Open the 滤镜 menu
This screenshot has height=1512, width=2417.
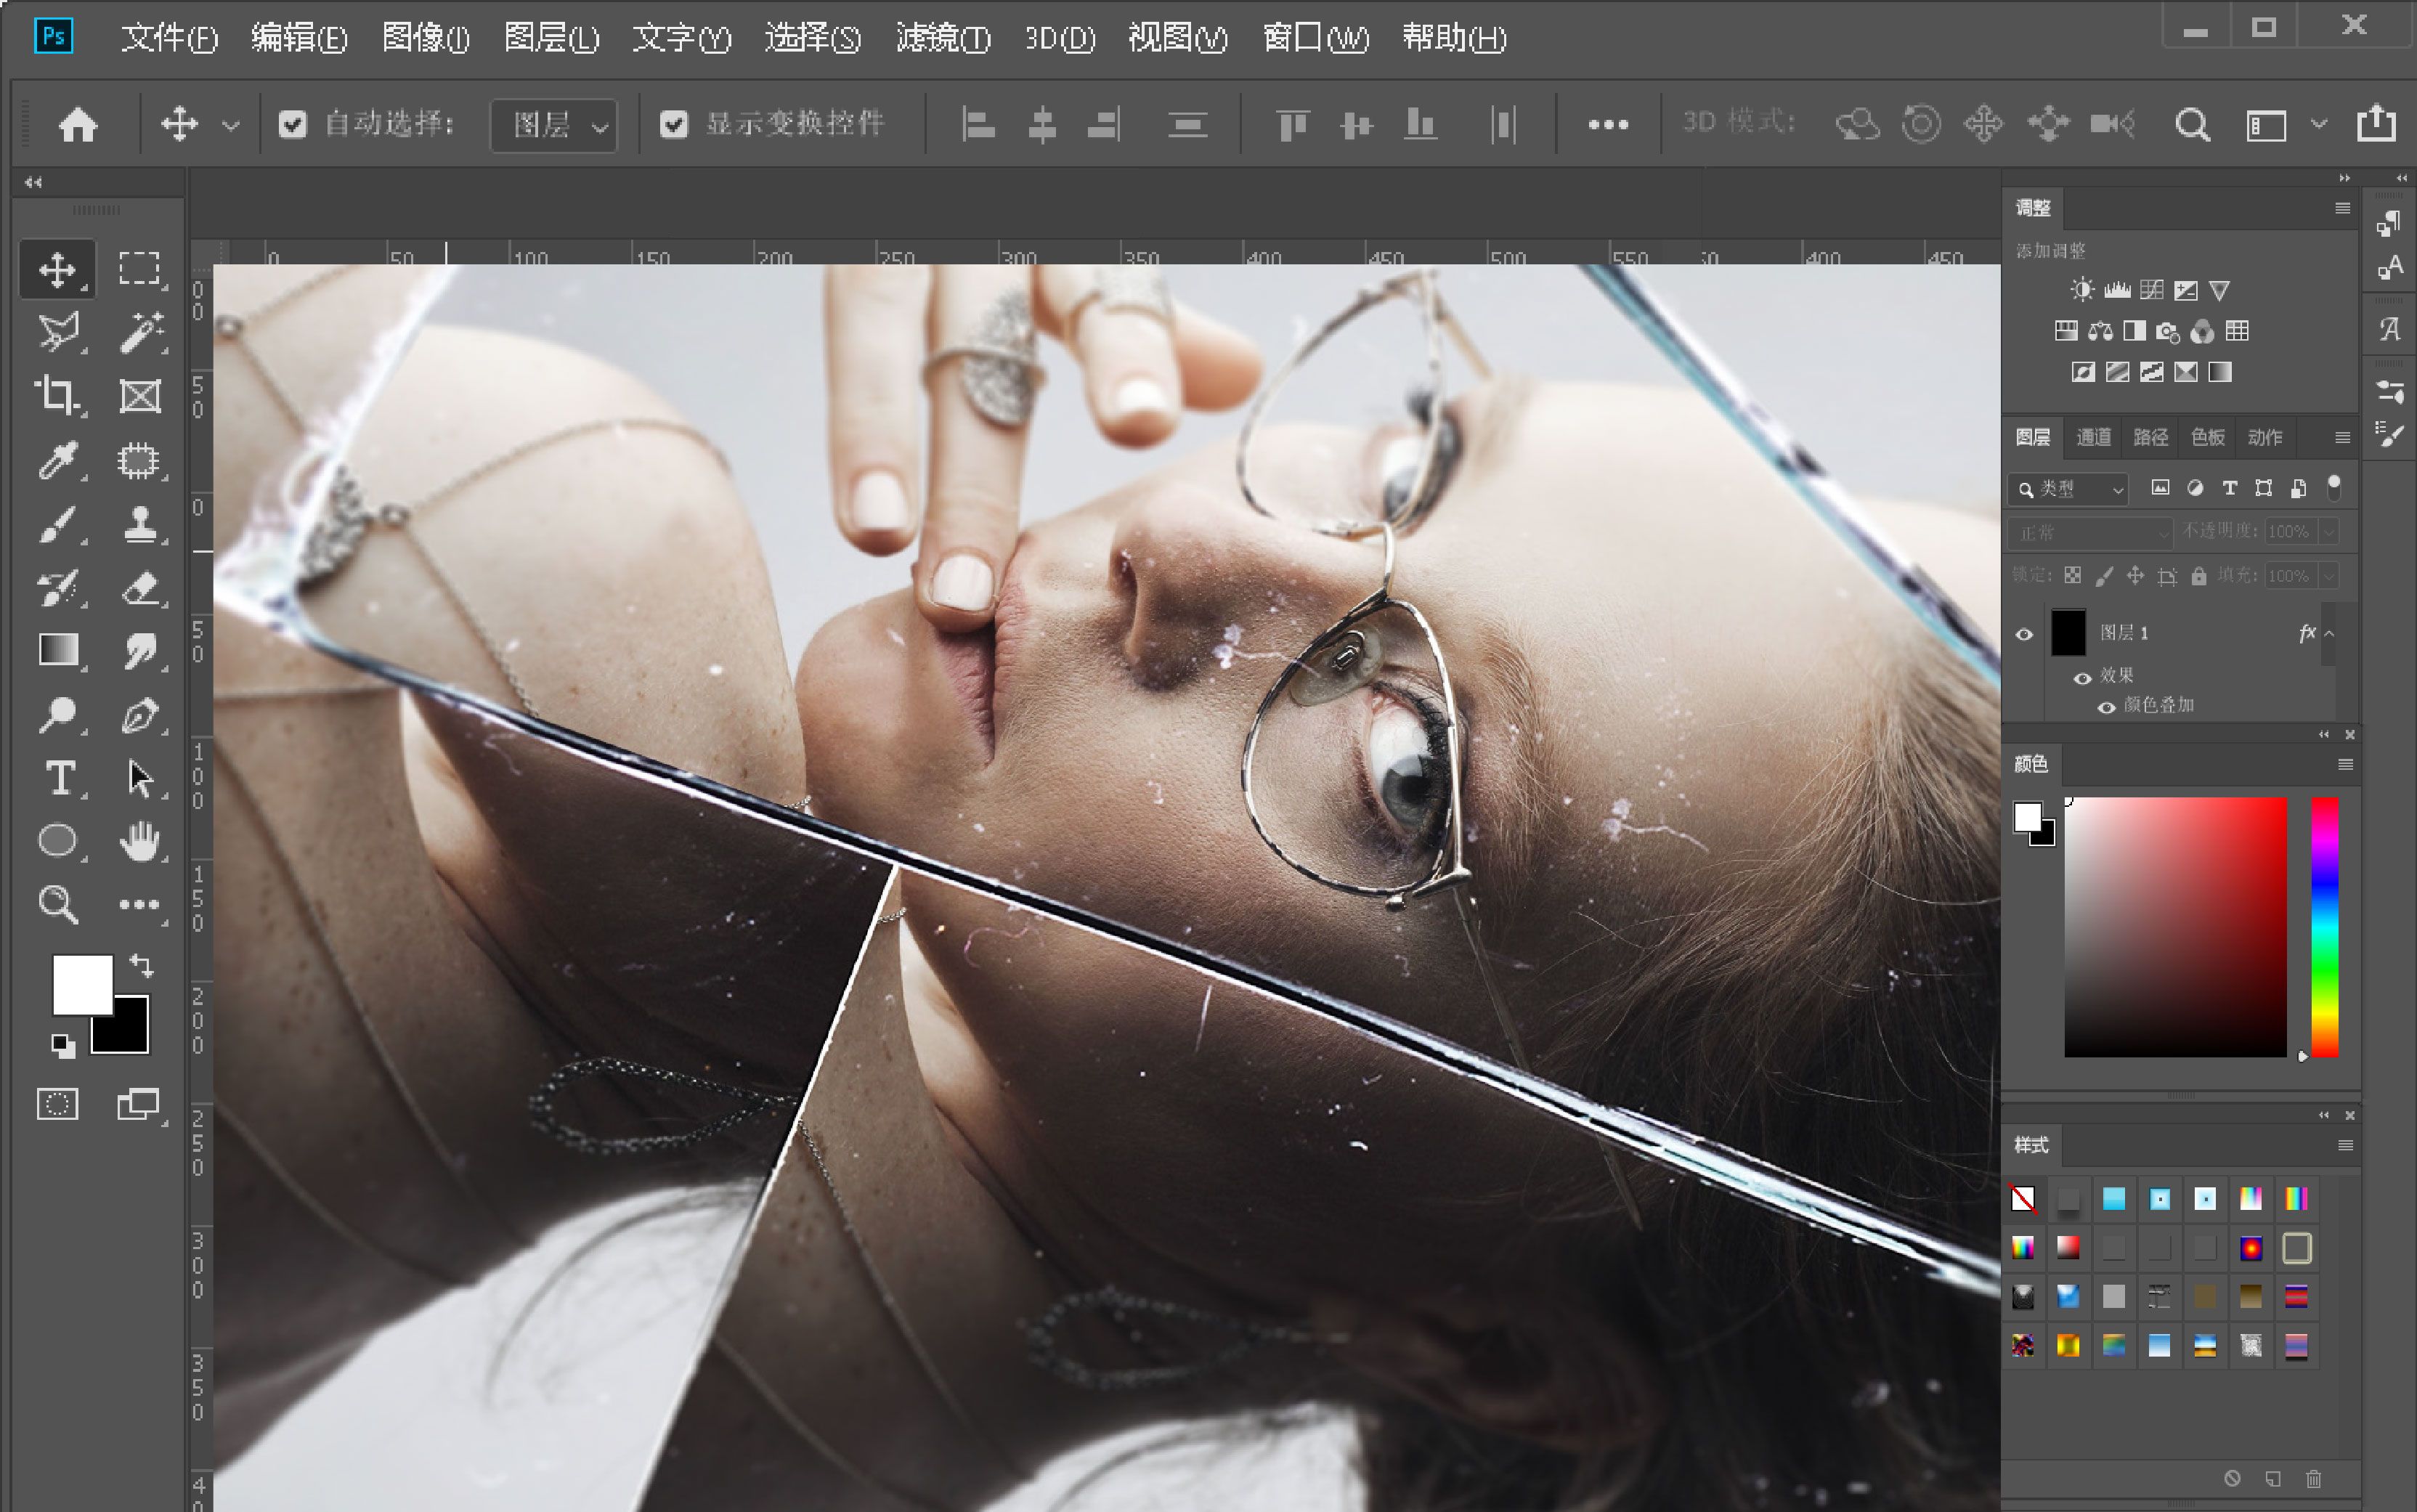tap(942, 38)
